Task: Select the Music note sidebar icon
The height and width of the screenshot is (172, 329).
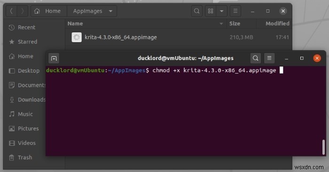Action: [12, 114]
